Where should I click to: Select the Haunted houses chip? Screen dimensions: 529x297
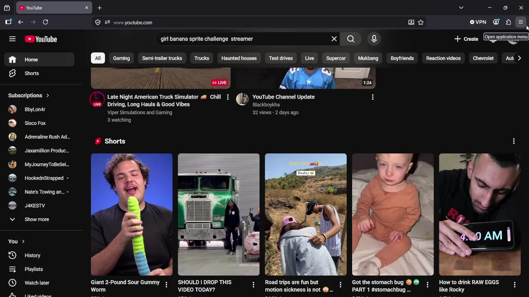[x=239, y=58]
